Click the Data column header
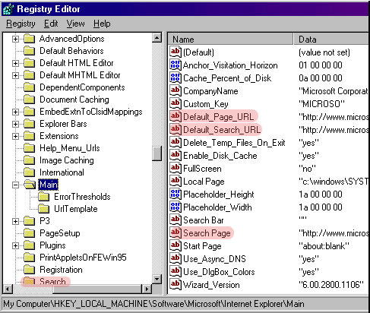Image resolution: width=370 pixels, height=313 pixels. pyautogui.click(x=331, y=40)
